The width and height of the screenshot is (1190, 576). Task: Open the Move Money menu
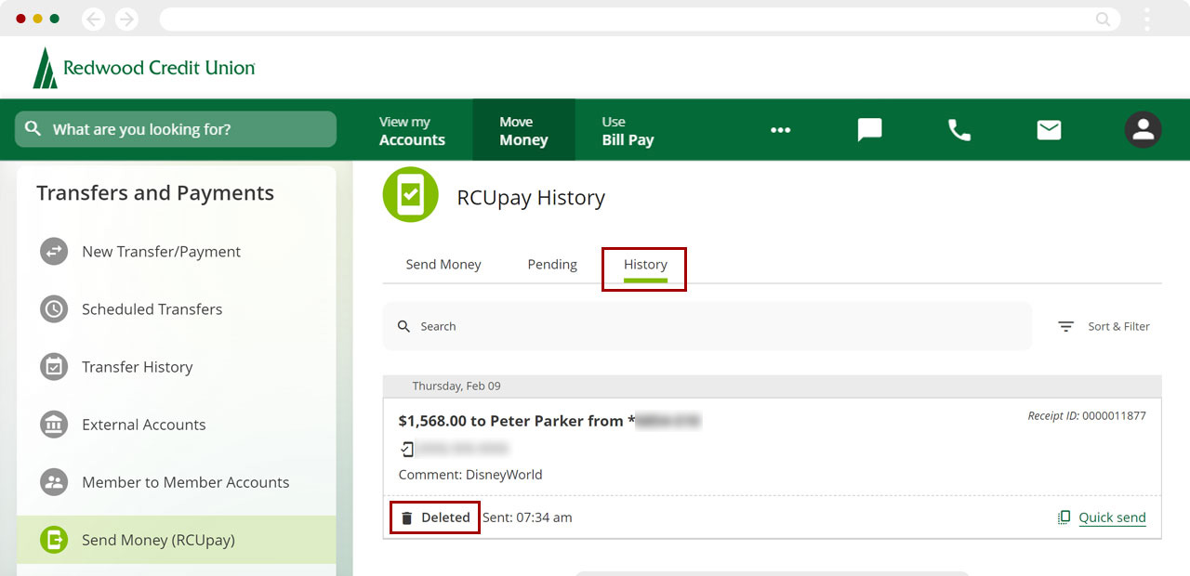523,131
